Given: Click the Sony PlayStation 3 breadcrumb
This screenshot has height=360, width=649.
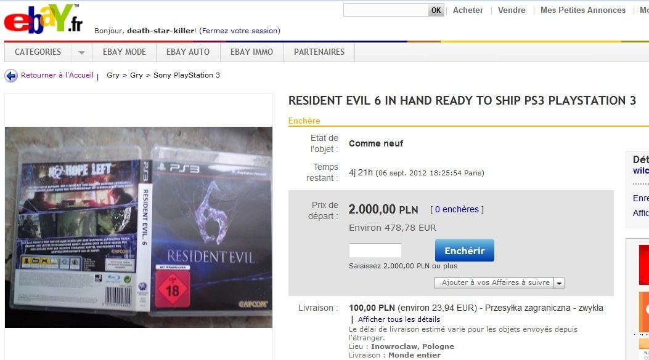Looking at the screenshot, I should pyautogui.click(x=187, y=75).
